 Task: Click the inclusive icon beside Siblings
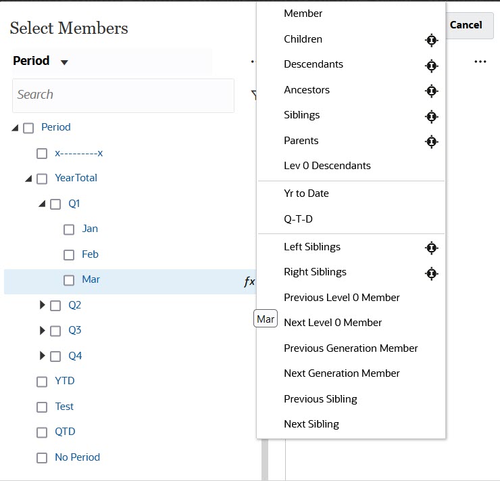(x=432, y=116)
